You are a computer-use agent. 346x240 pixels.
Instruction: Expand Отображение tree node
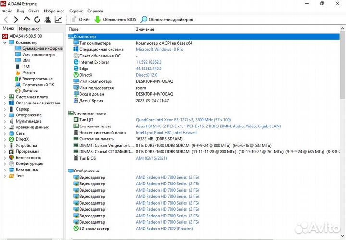(x=5, y=115)
